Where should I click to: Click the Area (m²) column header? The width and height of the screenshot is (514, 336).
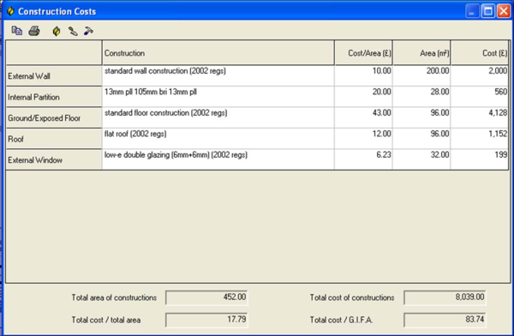(421, 53)
